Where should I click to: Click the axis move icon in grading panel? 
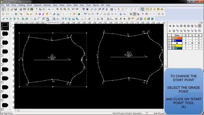(170, 31)
